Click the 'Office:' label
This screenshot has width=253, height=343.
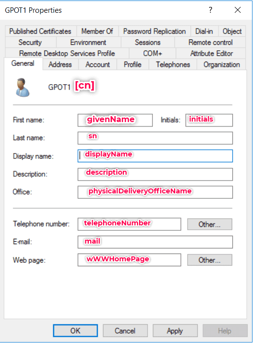tap(22, 192)
